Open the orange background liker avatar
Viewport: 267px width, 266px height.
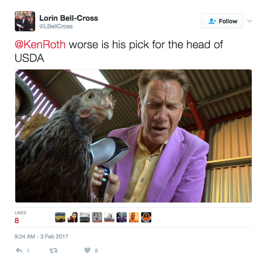[x=134, y=217]
